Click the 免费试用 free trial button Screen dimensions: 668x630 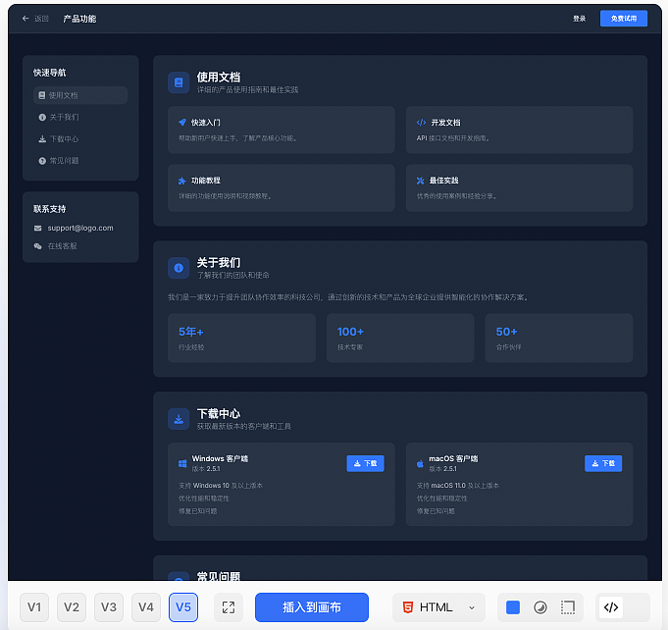click(x=623, y=19)
